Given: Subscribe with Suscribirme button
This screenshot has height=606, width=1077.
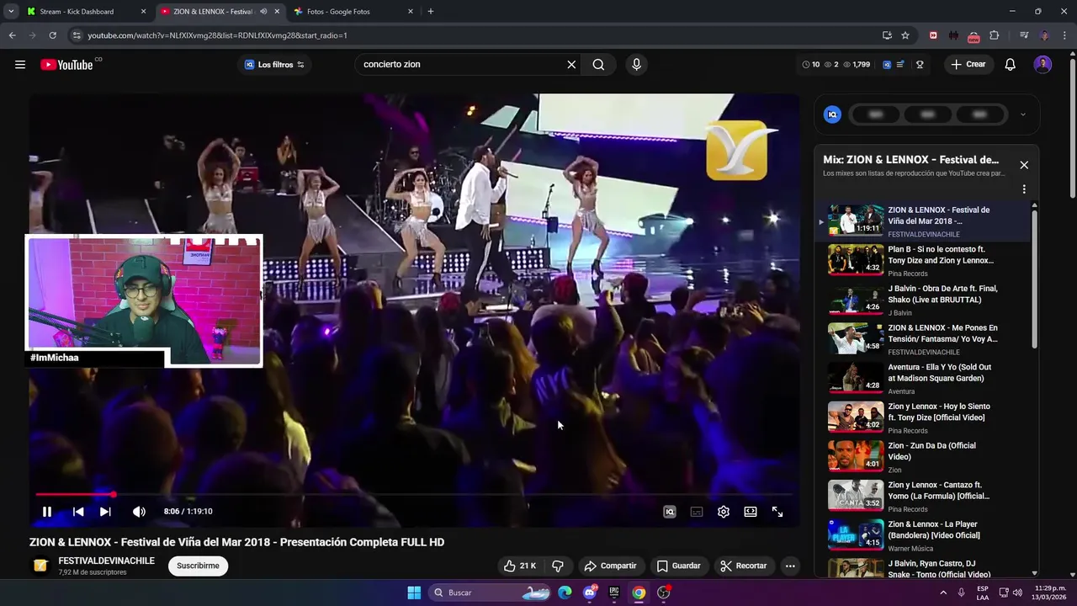Looking at the screenshot, I should point(198,566).
